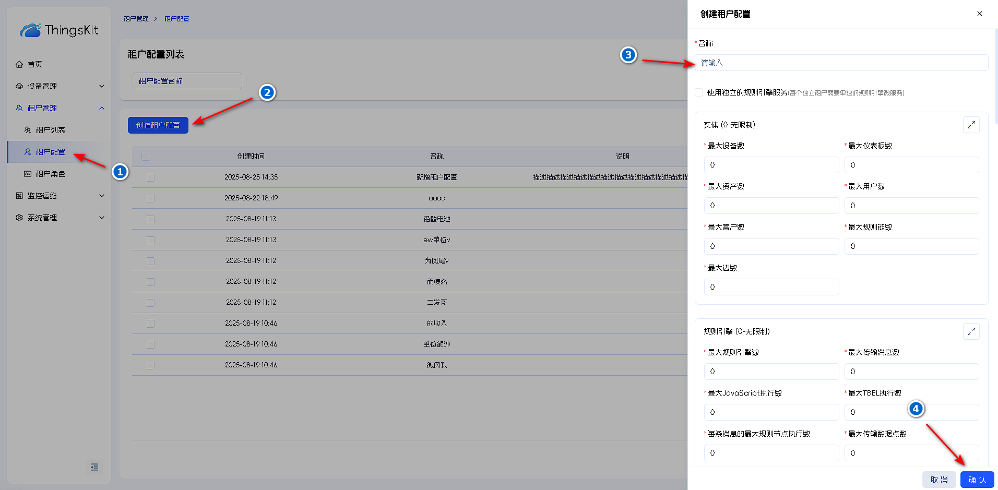This screenshot has height=490, width=998.
Task: Click the 设备管理 device icon in sidebar
Action: [x=19, y=86]
